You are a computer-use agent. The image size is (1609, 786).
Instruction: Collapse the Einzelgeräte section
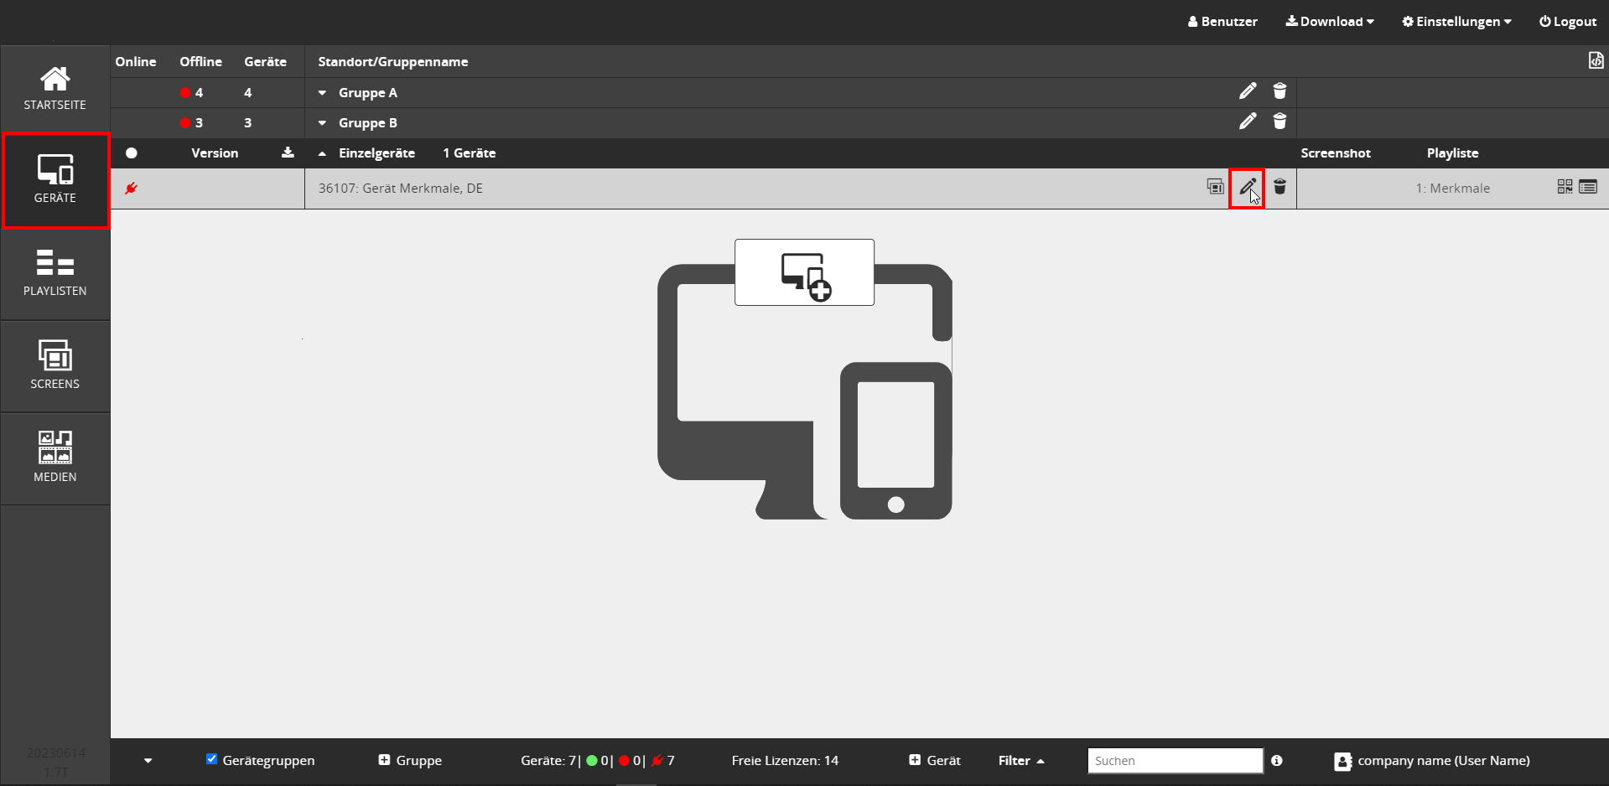coord(322,153)
